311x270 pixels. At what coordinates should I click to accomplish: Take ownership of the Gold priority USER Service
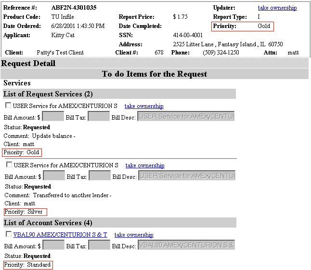click(144, 106)
